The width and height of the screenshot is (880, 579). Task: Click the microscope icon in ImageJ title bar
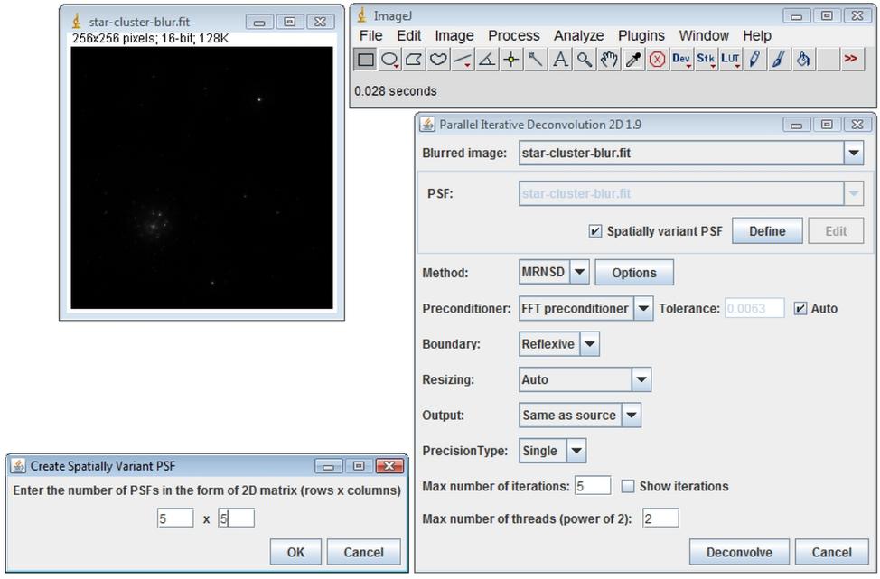[362, 15]
